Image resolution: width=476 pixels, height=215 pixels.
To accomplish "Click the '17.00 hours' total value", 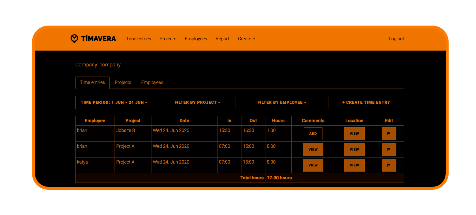I will click(x=279, y=178).
